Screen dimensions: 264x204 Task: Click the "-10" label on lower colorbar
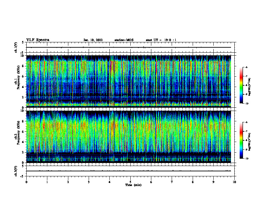(x=246, y=159)
